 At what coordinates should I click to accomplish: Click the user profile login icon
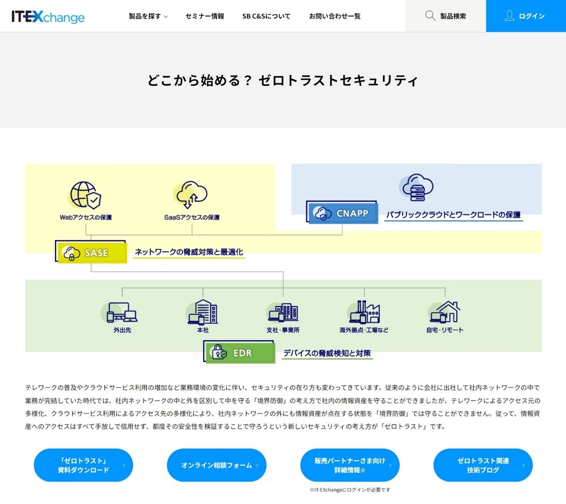[509, 16]
